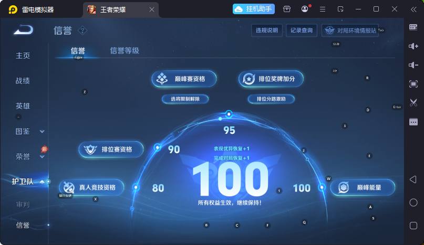Click the 新 badge near 荣誉
Image resolution: width=424 pixels, height=245 pixels.
tap(44, 149)
